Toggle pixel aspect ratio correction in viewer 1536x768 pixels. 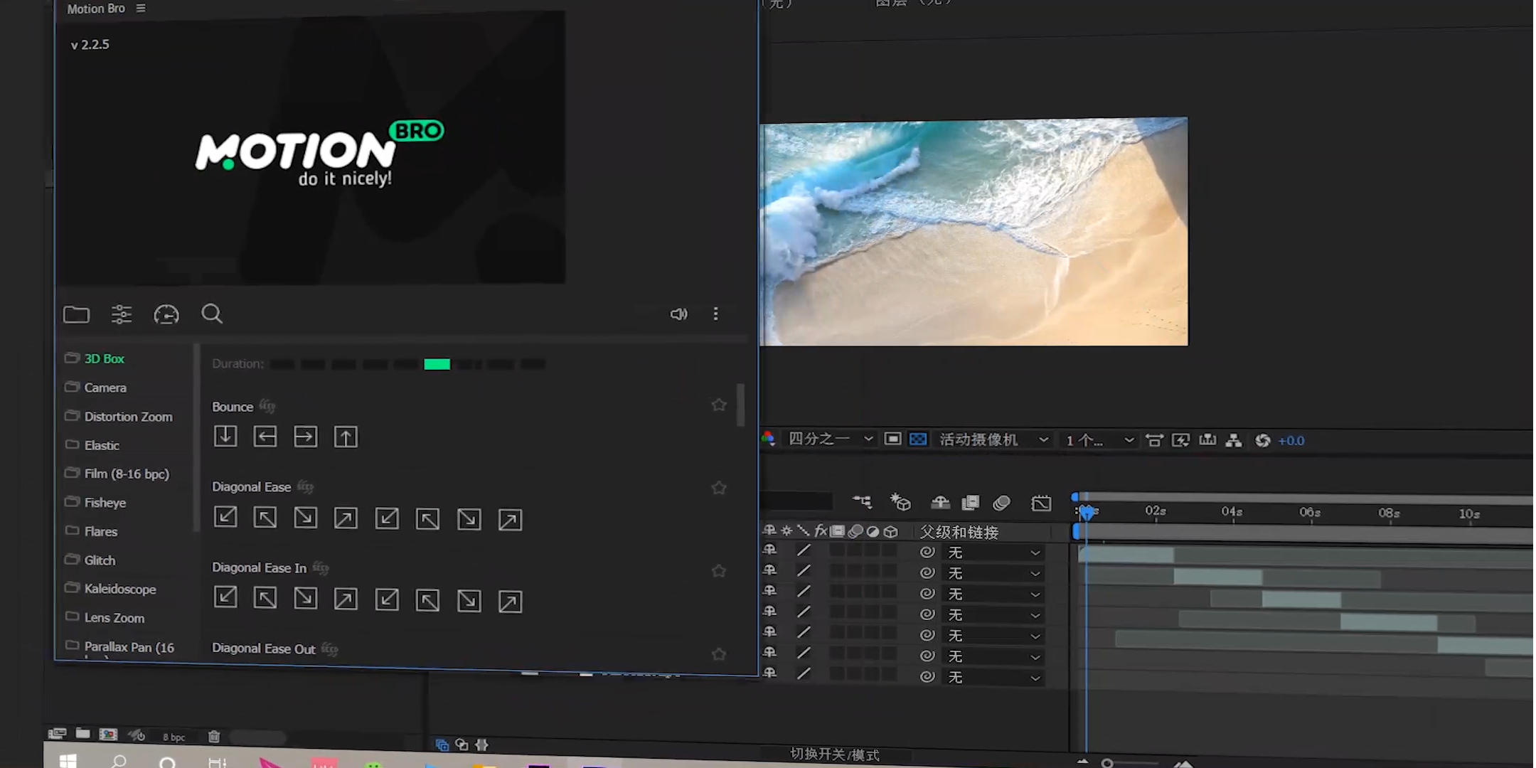pos(1154,440)
